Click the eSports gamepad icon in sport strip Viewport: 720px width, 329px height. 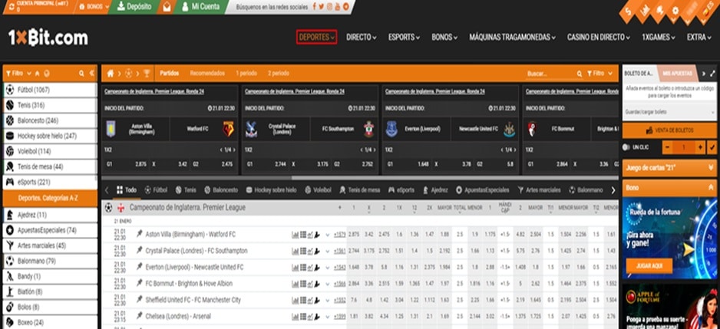click(x=391, y=190)
